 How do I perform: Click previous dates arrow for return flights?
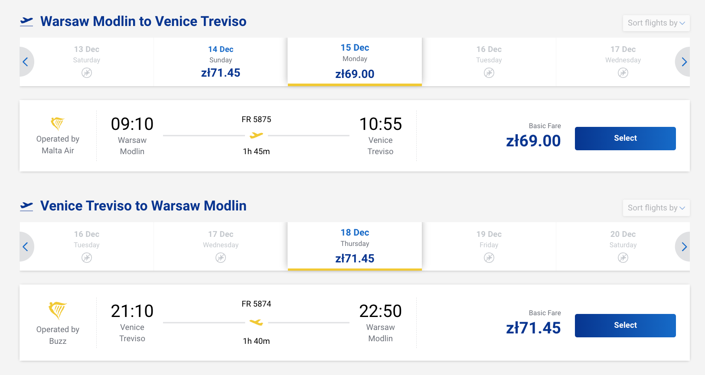(x=26, y=247)
